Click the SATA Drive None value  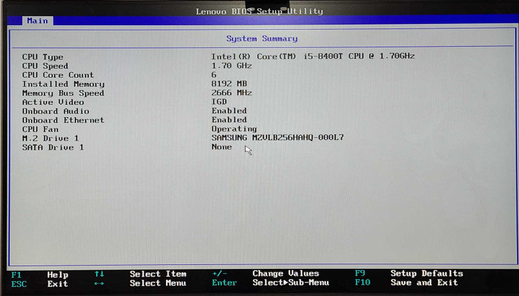(221, 146)
